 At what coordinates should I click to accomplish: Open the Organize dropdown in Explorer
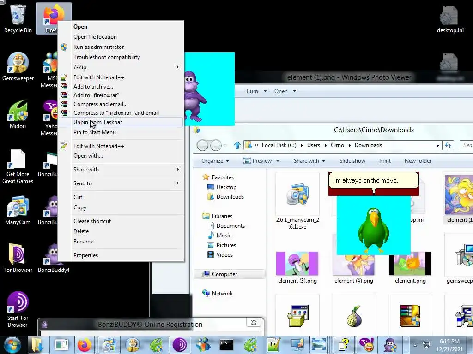[215, 161]
